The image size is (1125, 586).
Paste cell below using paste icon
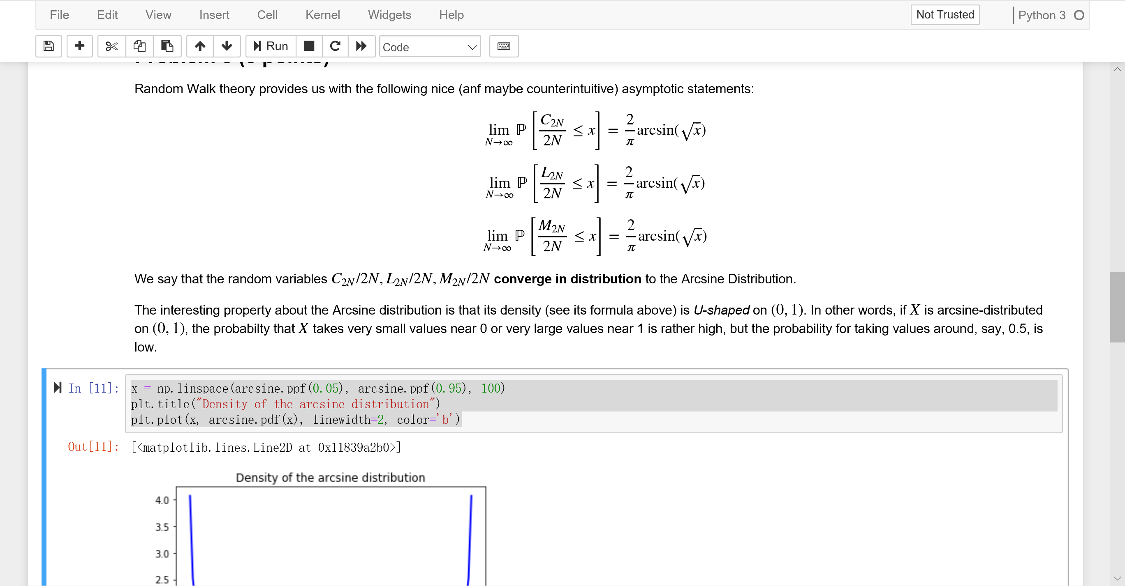coord(167,46)
